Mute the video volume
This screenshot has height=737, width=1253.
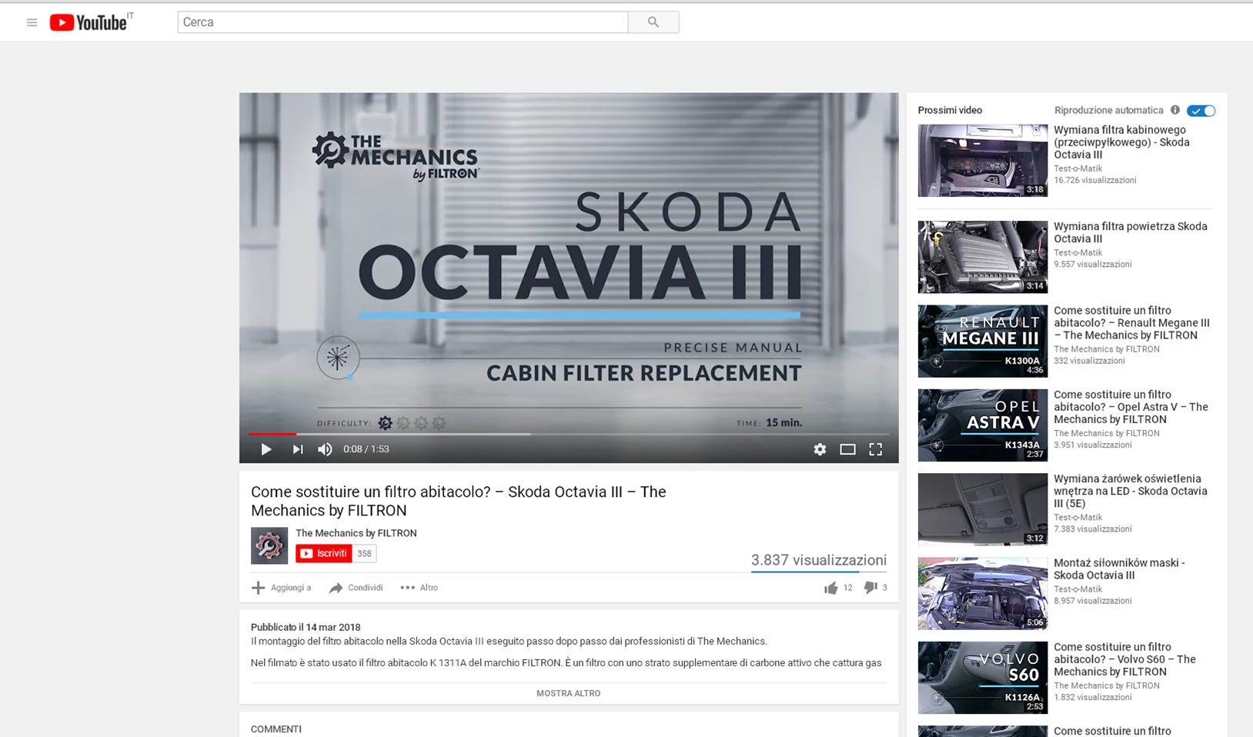pos(326,449)
